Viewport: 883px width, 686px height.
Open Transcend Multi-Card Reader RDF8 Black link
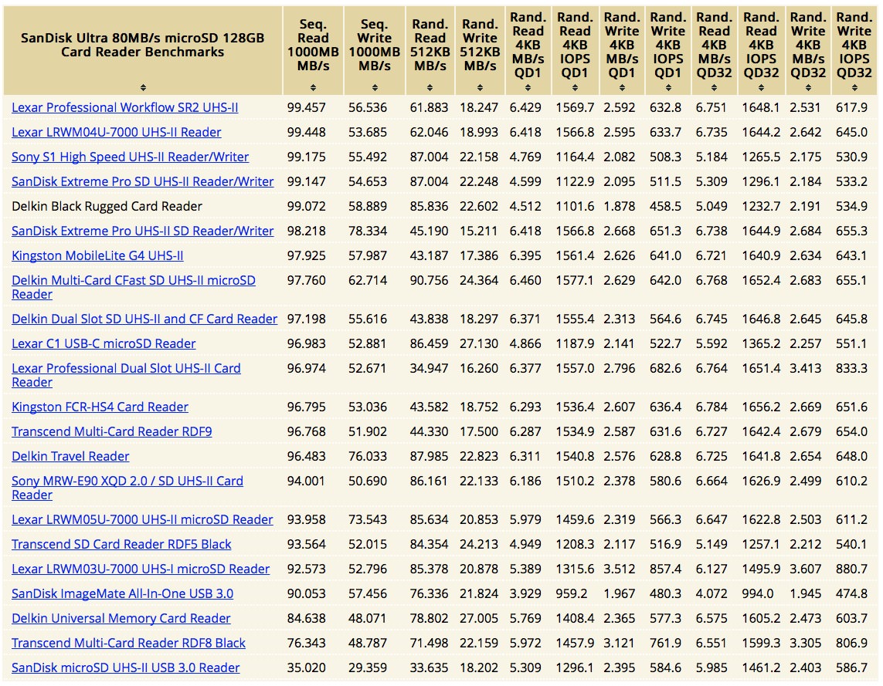point(128,644)
